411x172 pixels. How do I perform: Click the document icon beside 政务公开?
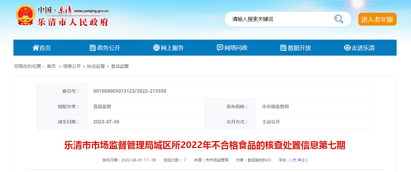(93, 48)
